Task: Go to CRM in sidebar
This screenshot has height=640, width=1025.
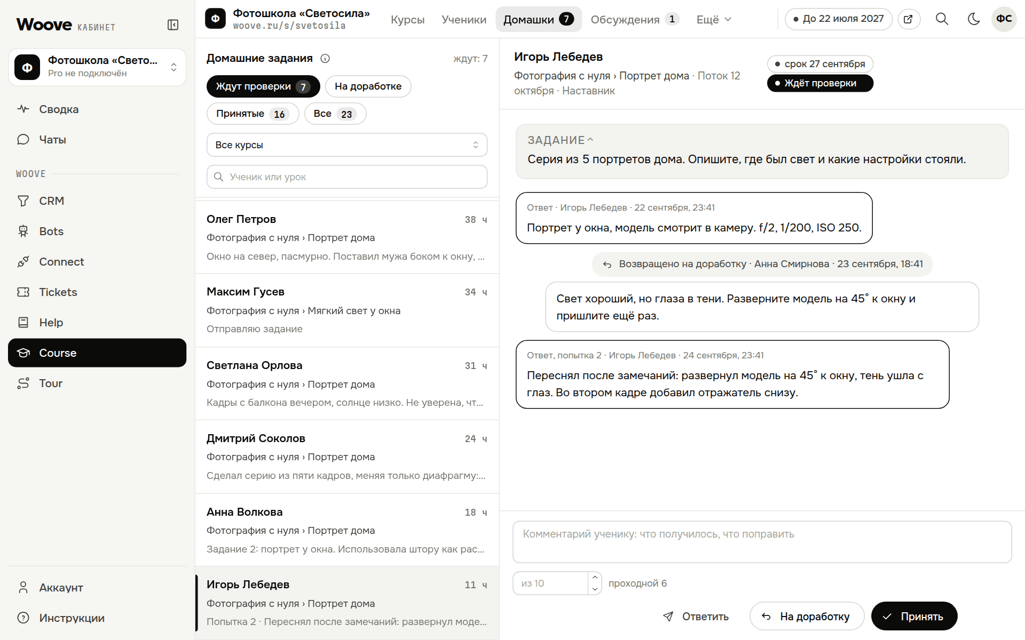Action: (97, 201)
